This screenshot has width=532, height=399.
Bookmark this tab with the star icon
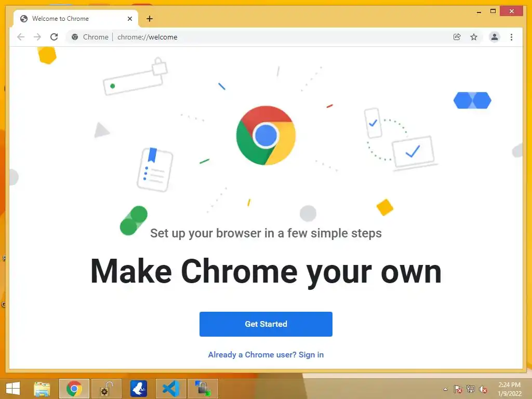pos(474,37)
